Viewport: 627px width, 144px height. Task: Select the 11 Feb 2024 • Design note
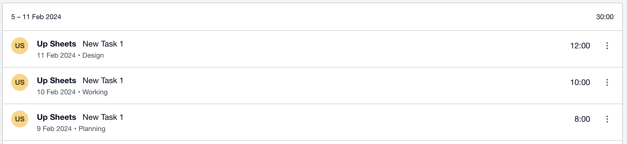coord(70,55)
